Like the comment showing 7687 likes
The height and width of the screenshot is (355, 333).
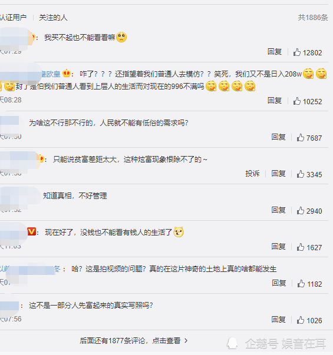pos(301,137)
